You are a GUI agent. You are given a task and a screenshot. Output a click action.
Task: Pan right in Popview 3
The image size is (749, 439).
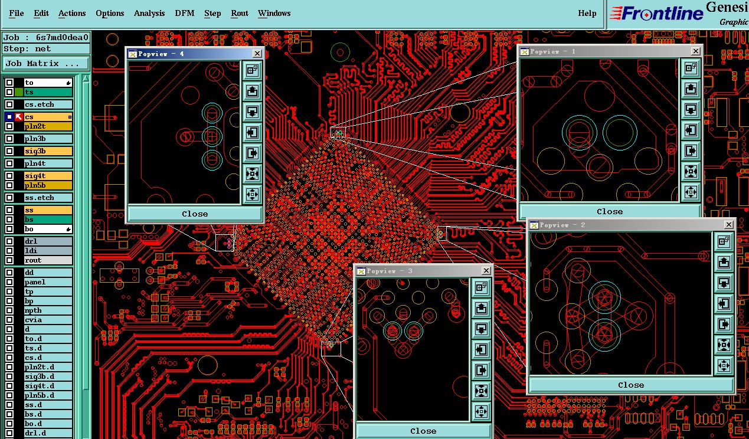(x=481, y=371)
